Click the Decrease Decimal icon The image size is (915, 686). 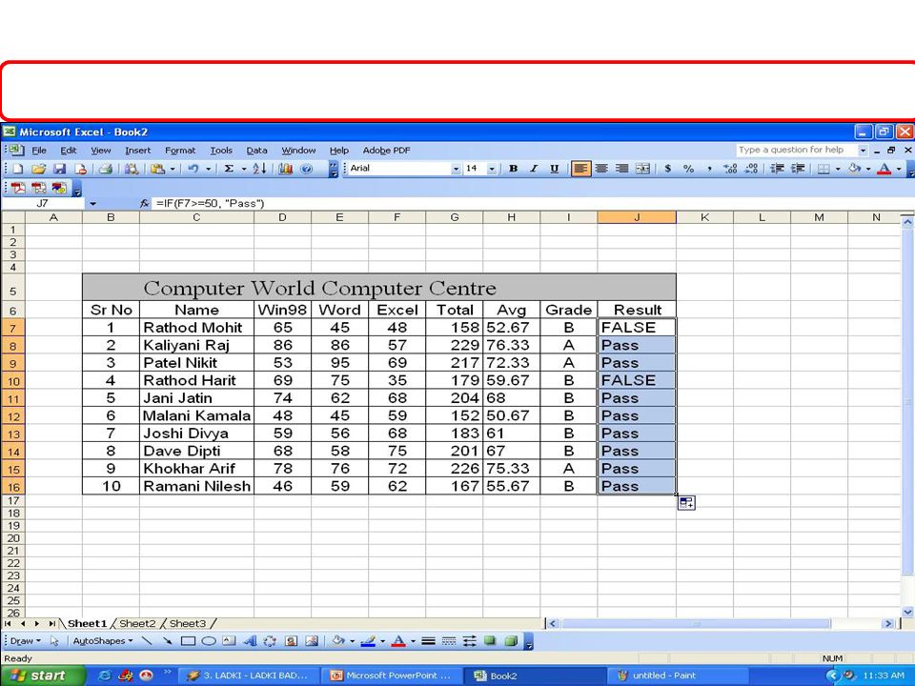tap(752, 169)
